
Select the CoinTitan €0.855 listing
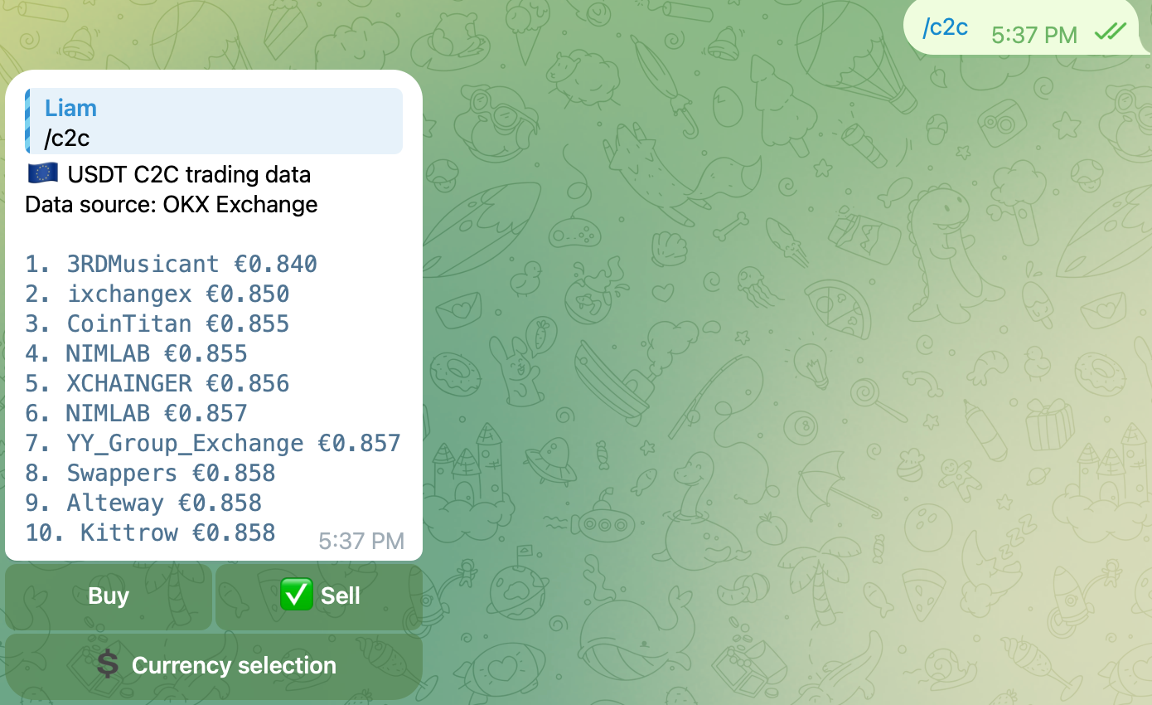[x=157, y=324]
